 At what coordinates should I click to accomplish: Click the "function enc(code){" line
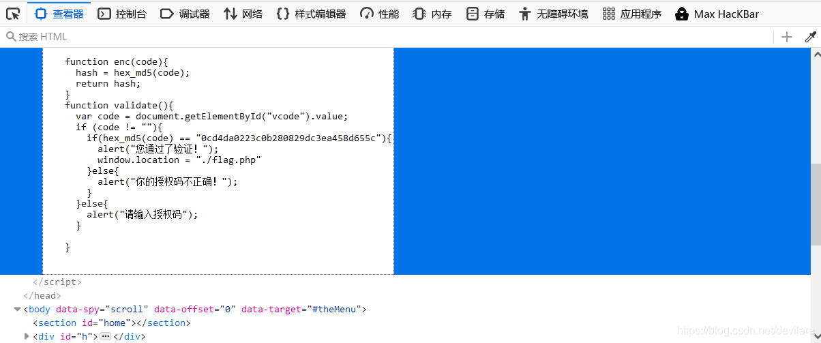(x=117, y=61)
